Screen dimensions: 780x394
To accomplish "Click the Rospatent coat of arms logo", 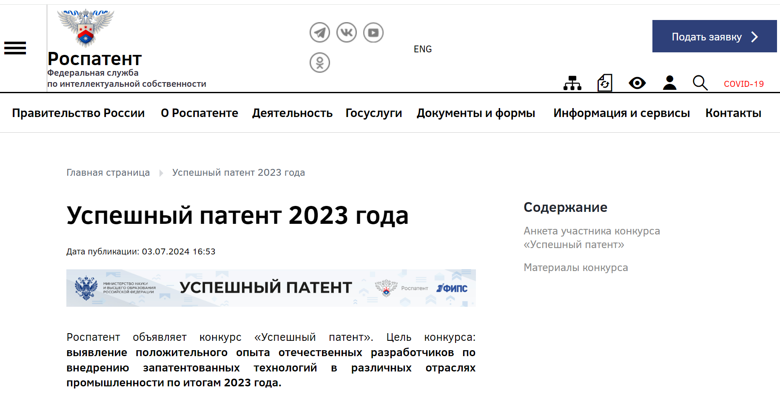I will point(85,28).
